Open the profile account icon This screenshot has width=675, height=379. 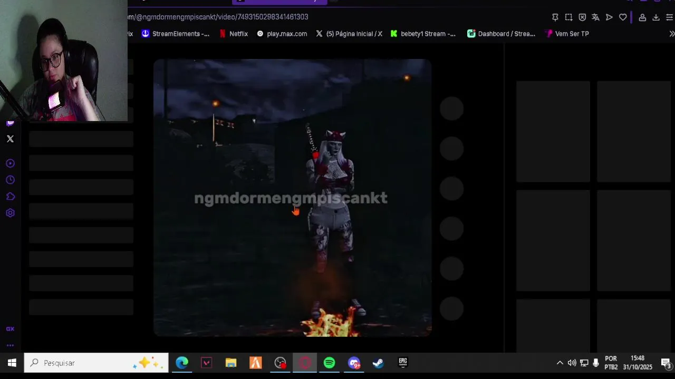[x=642, y=17]
